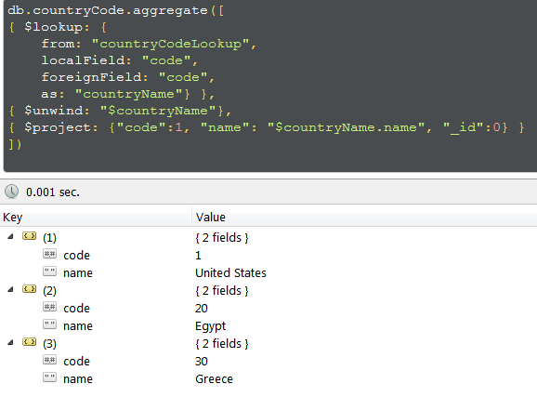Screen dimensions: 537x397
Task: Collapse result document (2)
Action: pyautogui.click(x=10, y=289)
